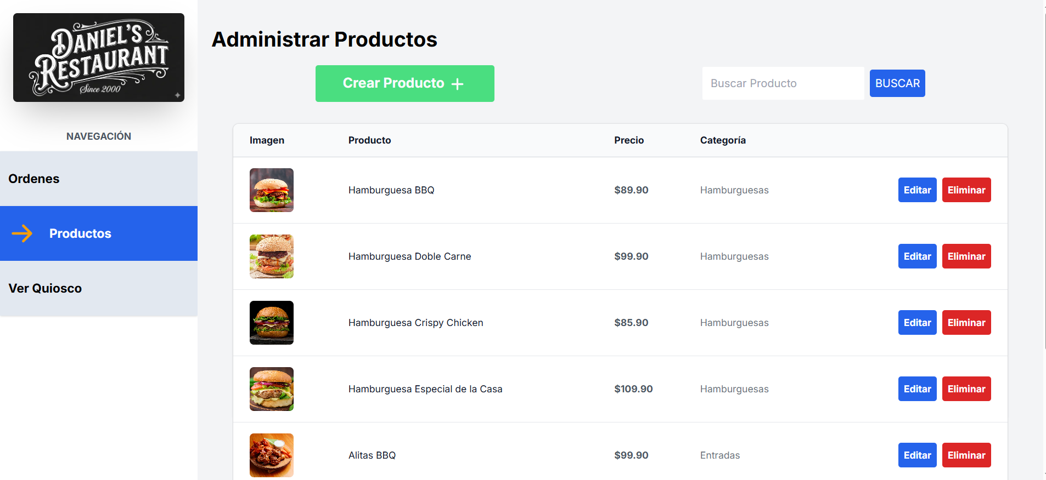Edit the Alitas BBQ product
This screenshot has height=480, width=1046.
(917, 455)
